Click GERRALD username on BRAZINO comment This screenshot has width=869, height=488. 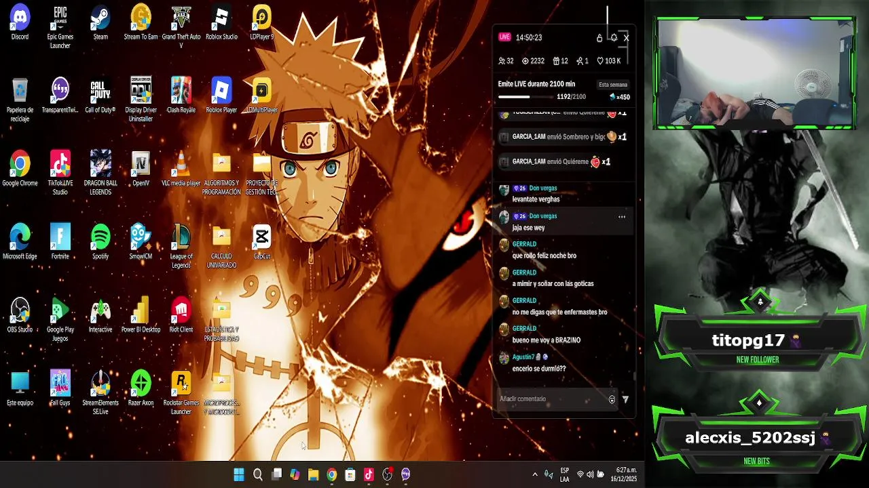tap(524, 329)
